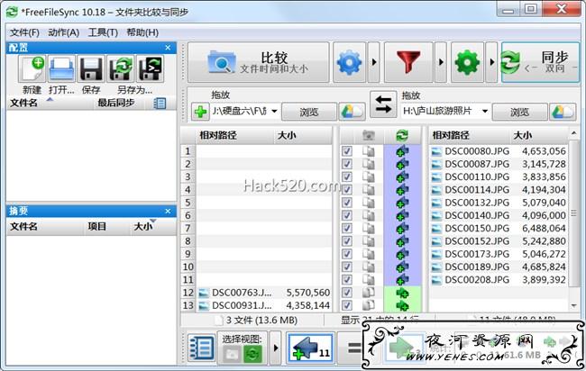Toggle configuration list column view icon
Viewport: 586px width, 371px height.
pos(160,104)
